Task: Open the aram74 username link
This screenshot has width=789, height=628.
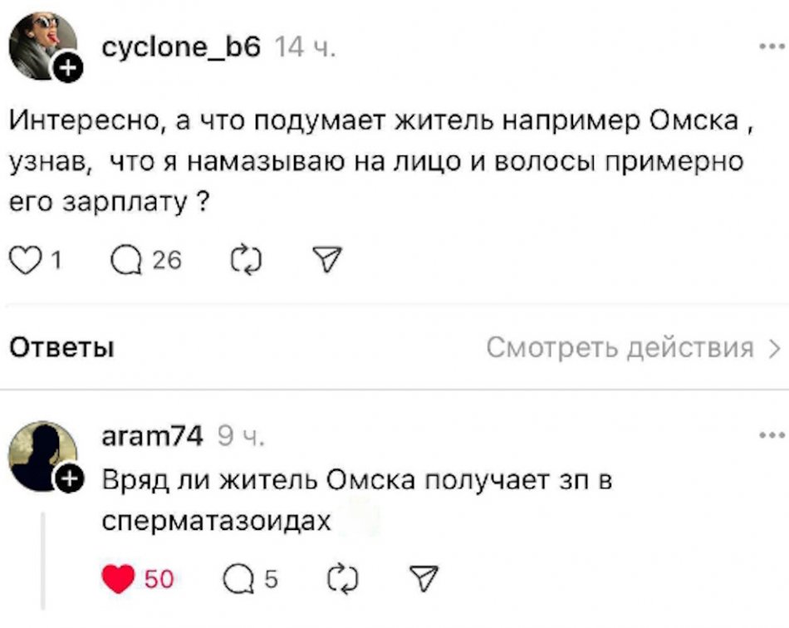Action: [x=151, y=434]
